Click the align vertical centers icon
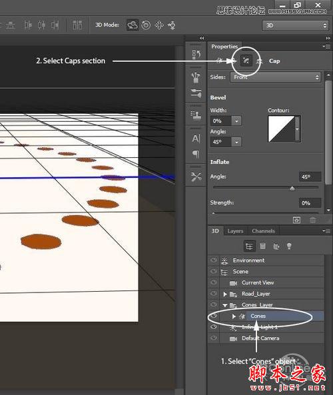 tap(11, 25)
